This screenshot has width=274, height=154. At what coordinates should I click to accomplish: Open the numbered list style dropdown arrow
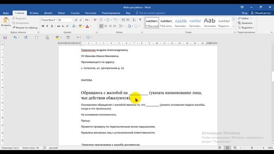tap(111, 20)
